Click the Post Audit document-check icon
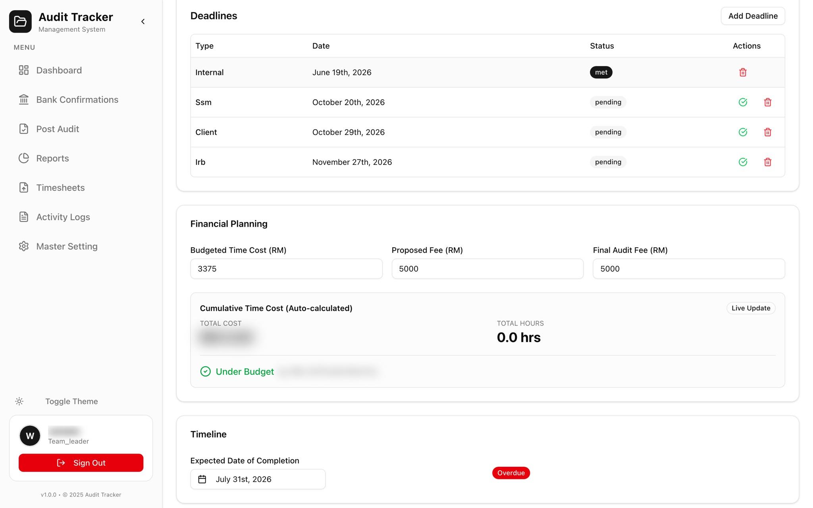Screen dimensions: 813x508 pos(24,129)
